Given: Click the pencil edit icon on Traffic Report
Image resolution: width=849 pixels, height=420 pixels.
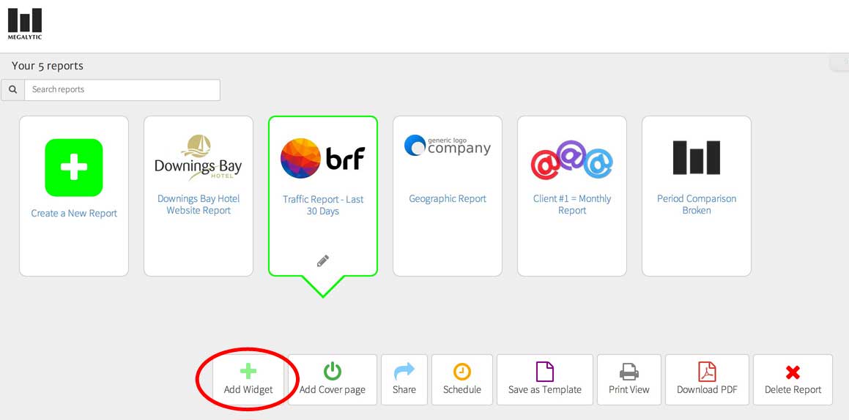Looking at the screenshot, I should [x=323, y=260].
